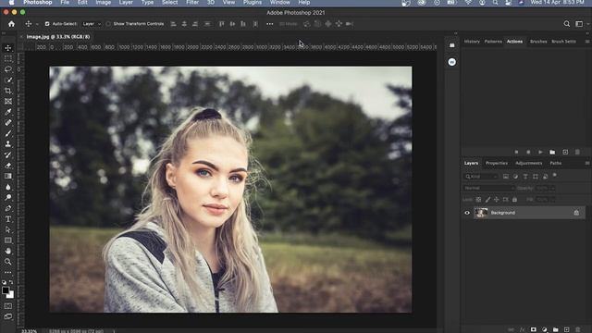
Task: Play the selected action
Action: [x=540, y=152]
